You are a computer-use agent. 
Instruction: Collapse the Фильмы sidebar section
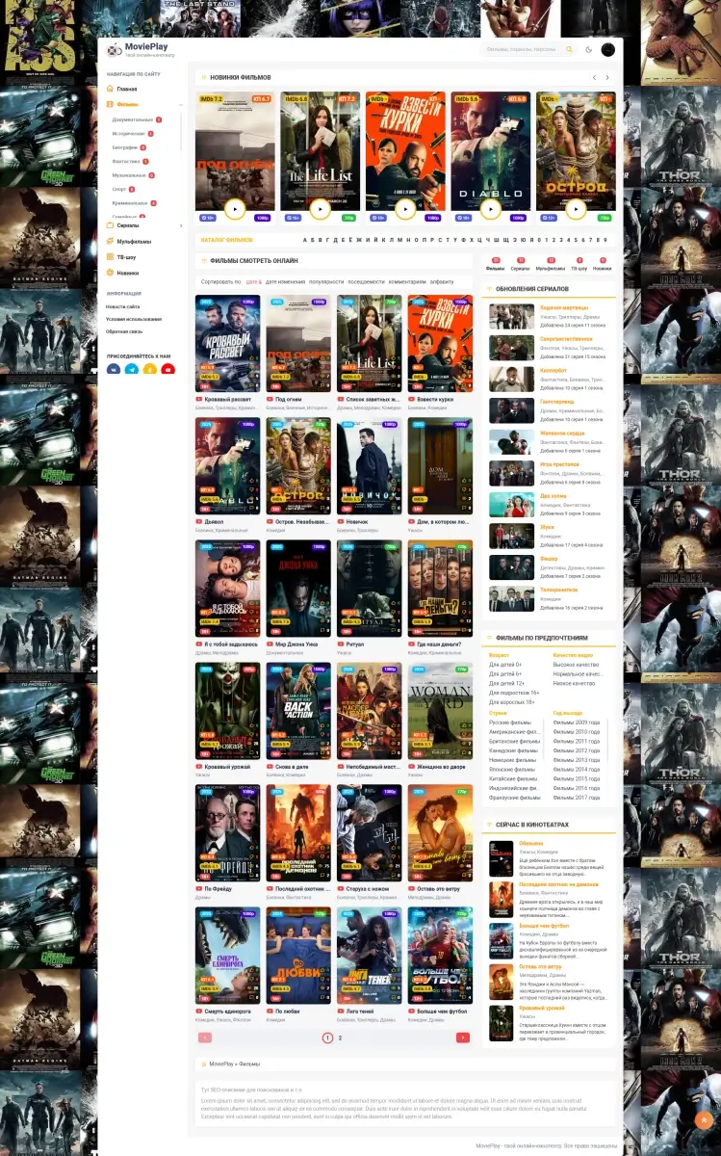click(x=180, y=104)
